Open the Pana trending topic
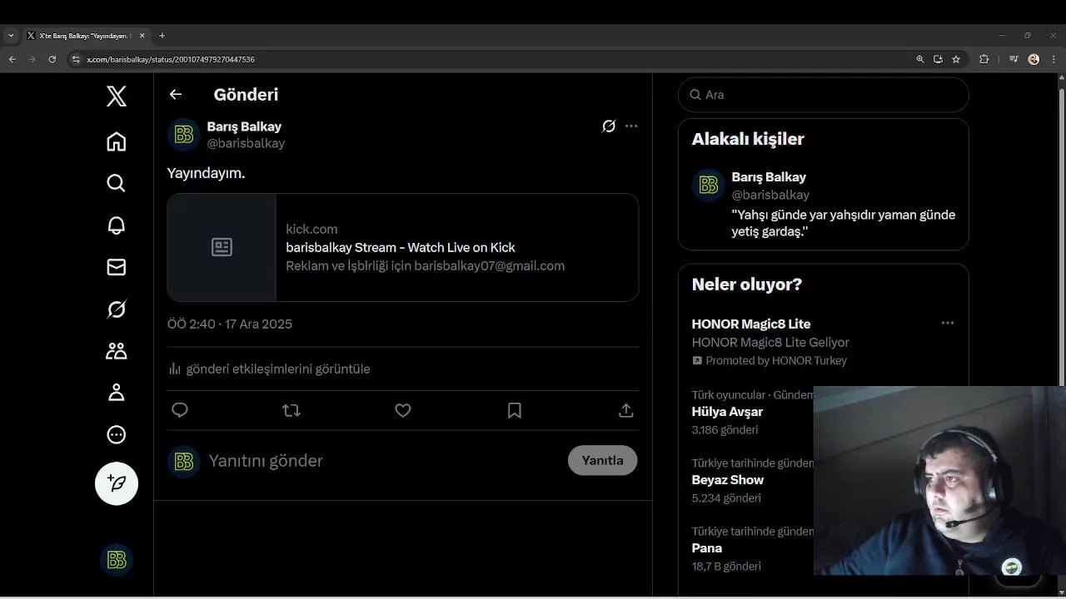The width and height of the screenshot is (1066, 599). tap(707, 548)
